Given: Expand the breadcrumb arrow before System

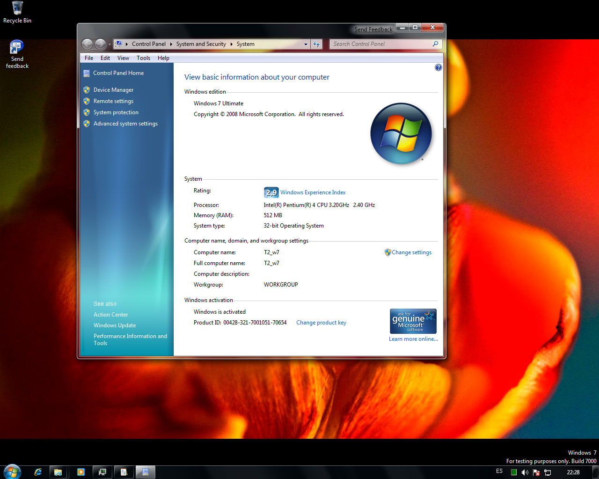Looking at the screenshot, I should (231, 44).
